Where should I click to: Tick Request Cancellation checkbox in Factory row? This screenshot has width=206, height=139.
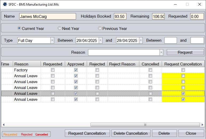[183, 70]
